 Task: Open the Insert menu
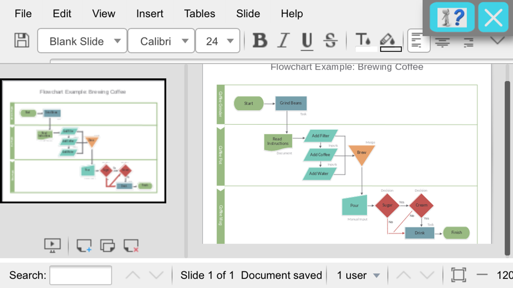(150, 14)
